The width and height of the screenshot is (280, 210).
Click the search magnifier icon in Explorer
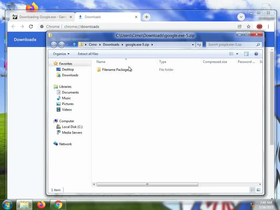258,45
